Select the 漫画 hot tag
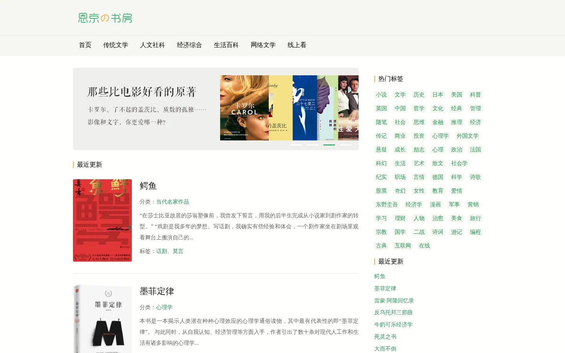 pos(436,204)
